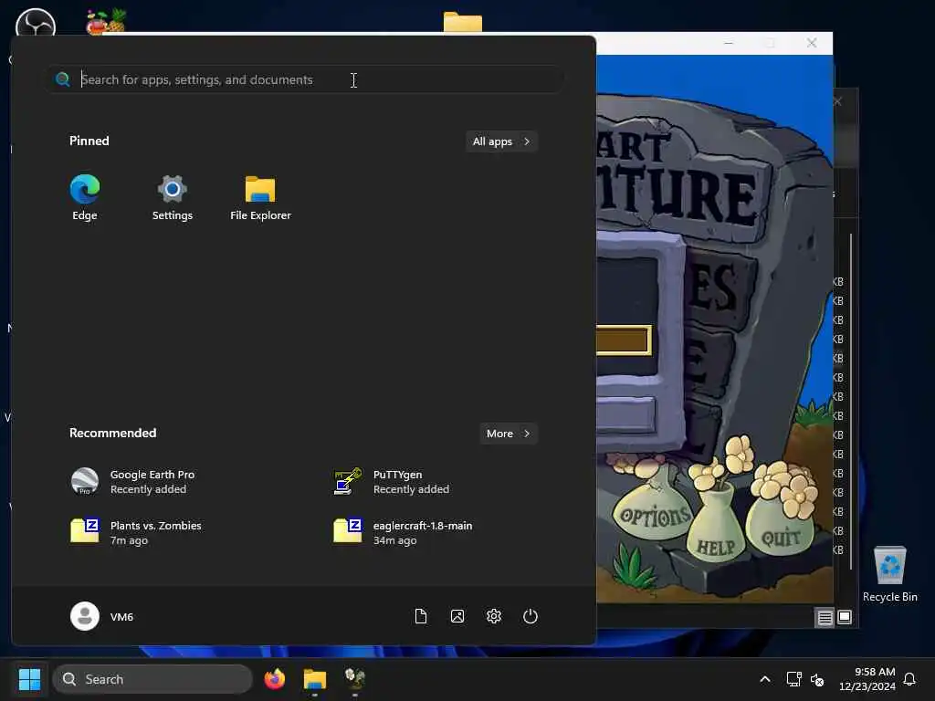Click the Start menu search field
This screenshot has height=701, width=935.
point(304,79)
